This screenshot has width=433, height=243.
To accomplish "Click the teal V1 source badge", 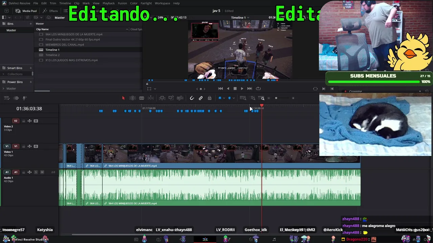I will [x=7, y=146].
